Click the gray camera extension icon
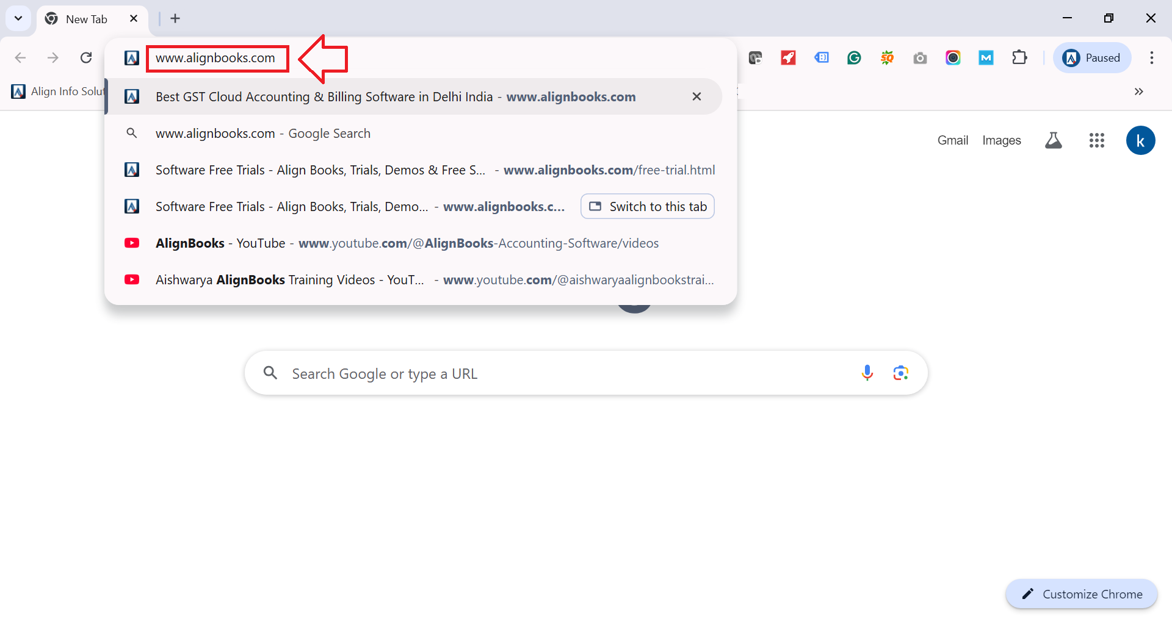 [x=921, y=58]
